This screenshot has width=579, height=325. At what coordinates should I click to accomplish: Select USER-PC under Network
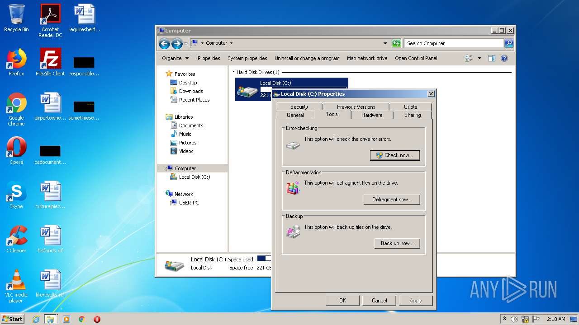(185, 203)
